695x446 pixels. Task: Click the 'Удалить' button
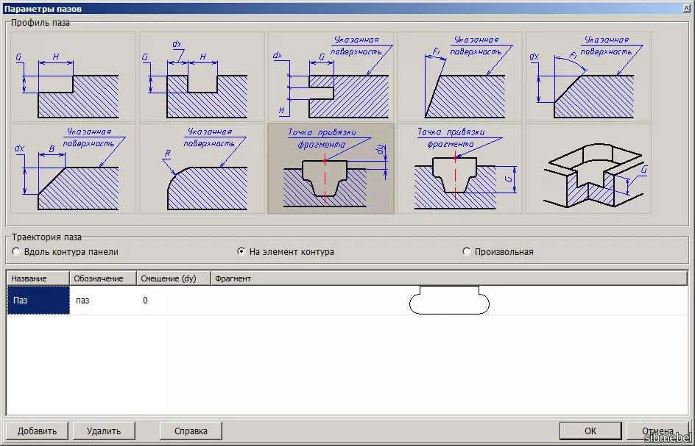click(x=104, y=431)
